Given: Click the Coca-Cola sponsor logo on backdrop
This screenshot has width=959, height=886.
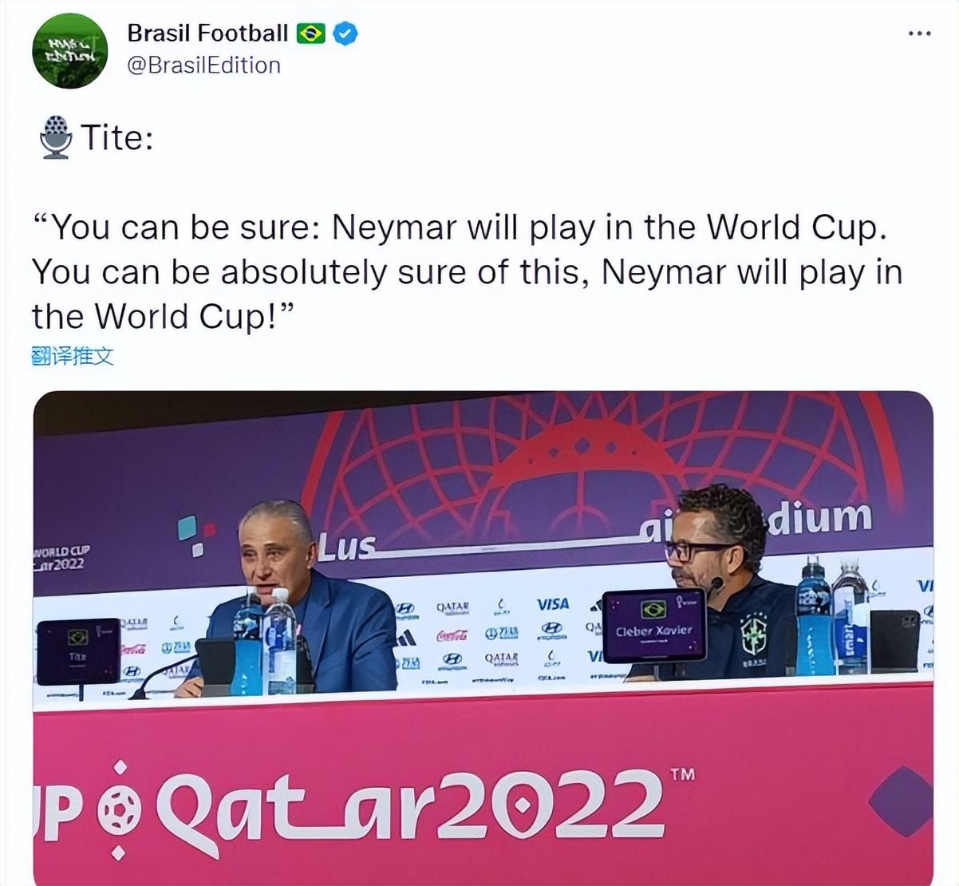Looking at the screenshot, I should pyautogui.click(x=452, y=635).
